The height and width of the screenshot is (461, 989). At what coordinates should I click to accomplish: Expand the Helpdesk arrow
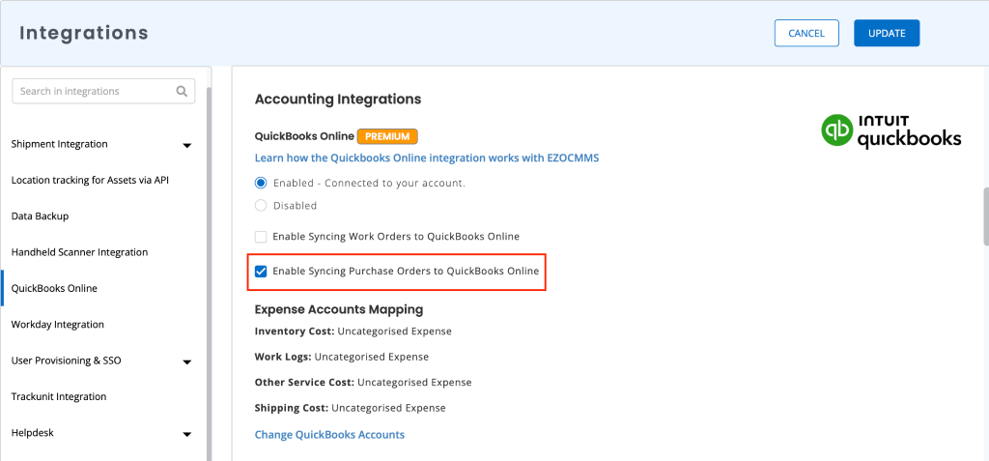tap(186, 435)
